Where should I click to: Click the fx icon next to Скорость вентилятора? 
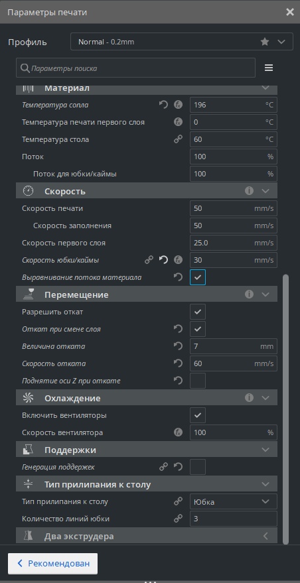[x=179, y=432]
